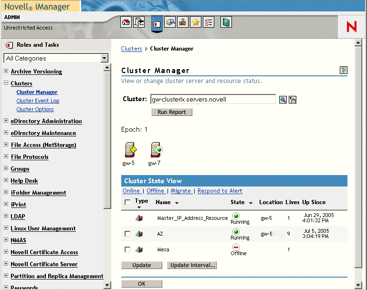This screenshot has width=367, height=290.
Task: Click the Run Report button
Action: click(172, 112)
